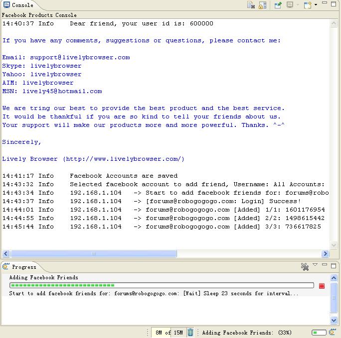Image resolution: width=341 pixels, height=338 pixels.
Task: Open the Progress view menu triangle
Action: [315, 265]
